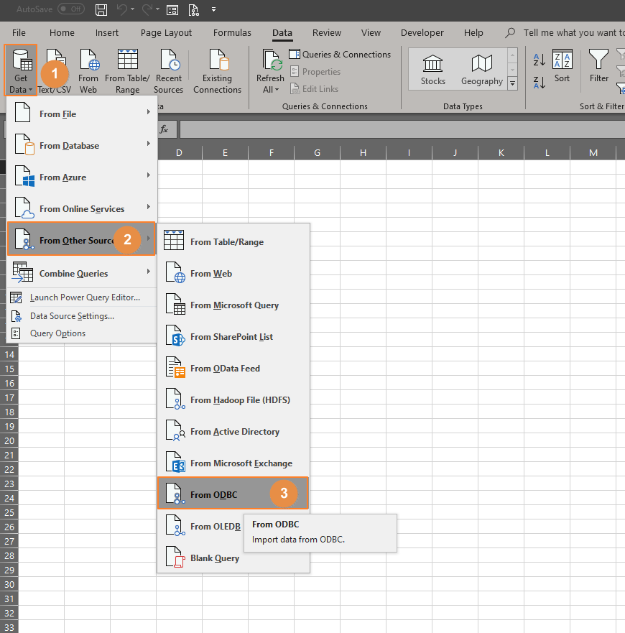Screen dimensions: 625x633
Task: Select the View tab
Action: (371, 33)
